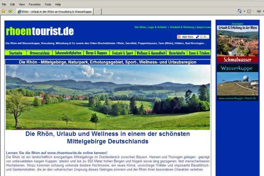Open the RSS feeds dropdown arrow
Viewport: 264px width, 176px height.
pos(254,11)
